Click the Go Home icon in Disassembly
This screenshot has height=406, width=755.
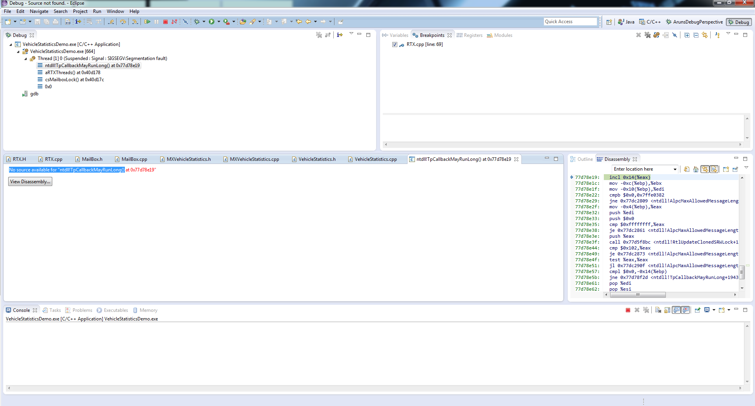tap(696, 169)
